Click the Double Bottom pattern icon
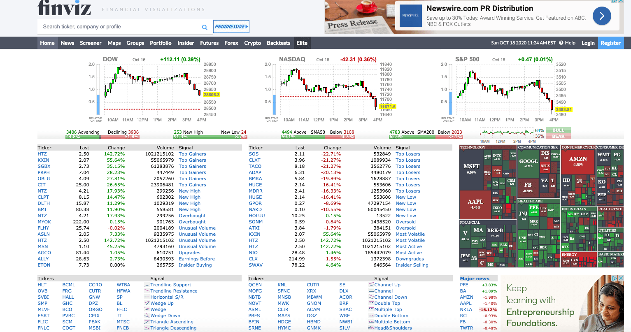The height and width of the screenshot is (332, 631). pyautogui.click(x=371, y=316)
